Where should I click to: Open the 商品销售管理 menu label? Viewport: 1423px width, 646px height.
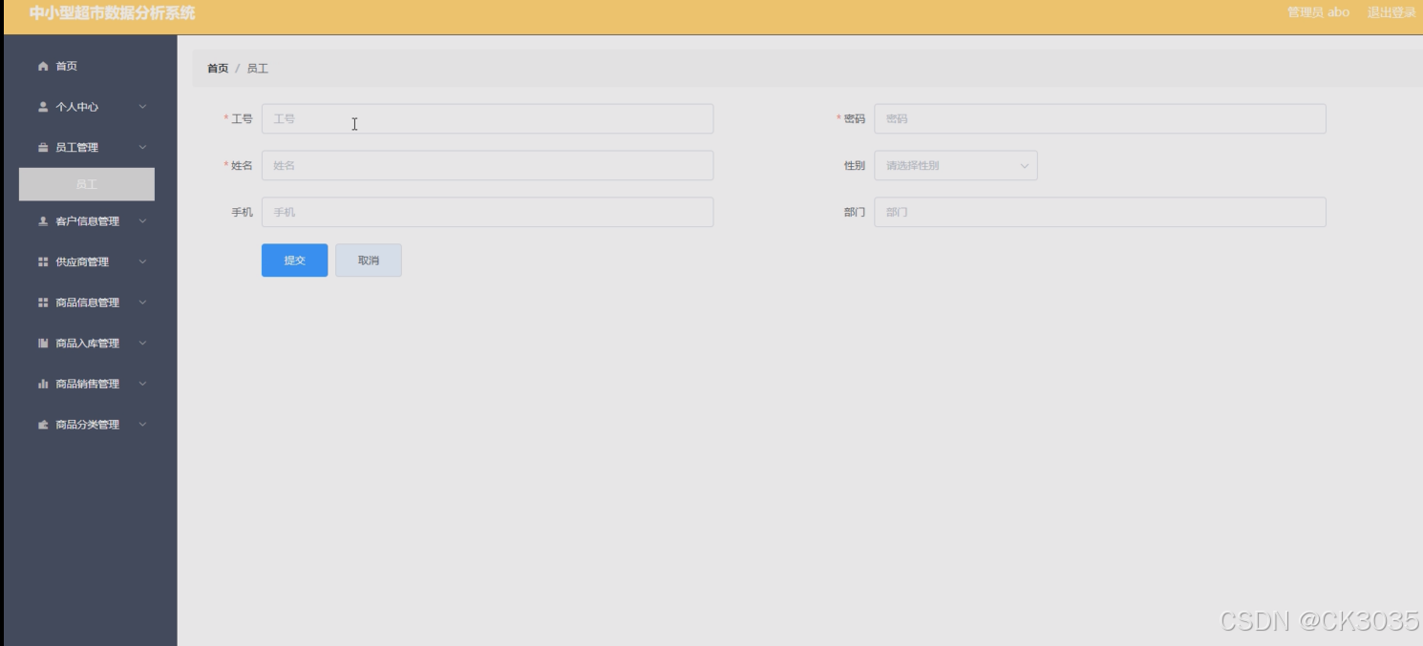tap(88, 385)
